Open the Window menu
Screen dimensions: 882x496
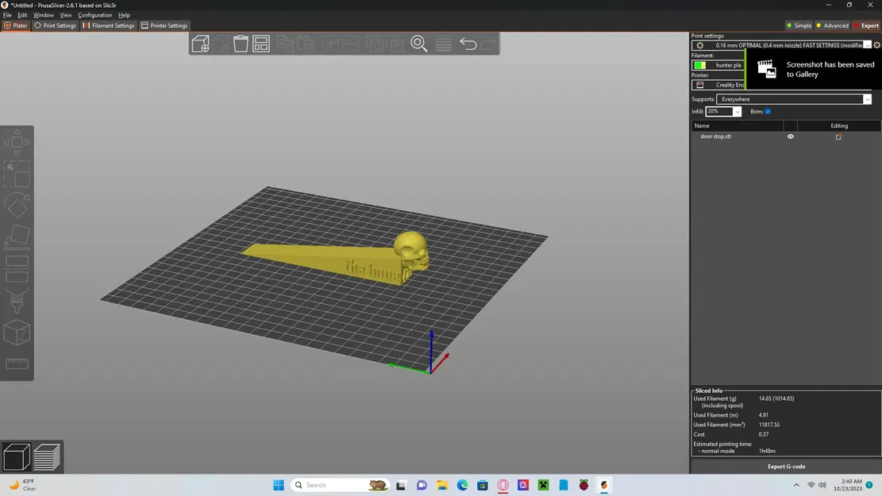point(44,15)
